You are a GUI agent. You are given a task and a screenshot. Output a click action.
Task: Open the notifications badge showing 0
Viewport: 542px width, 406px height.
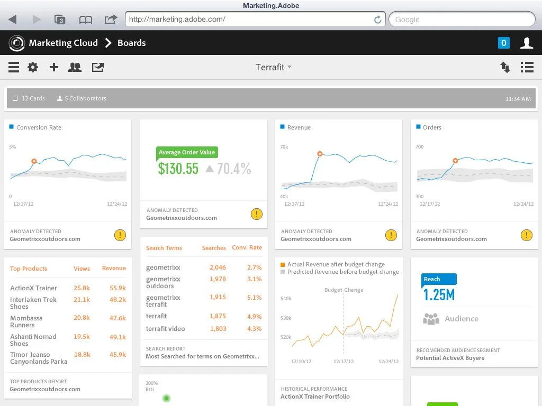[504, 43]
